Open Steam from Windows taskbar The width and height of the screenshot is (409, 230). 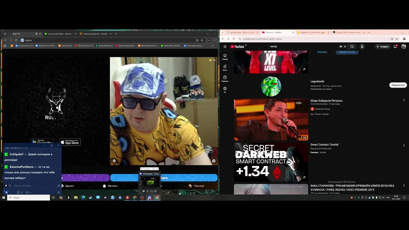click(x=90, y=198)
